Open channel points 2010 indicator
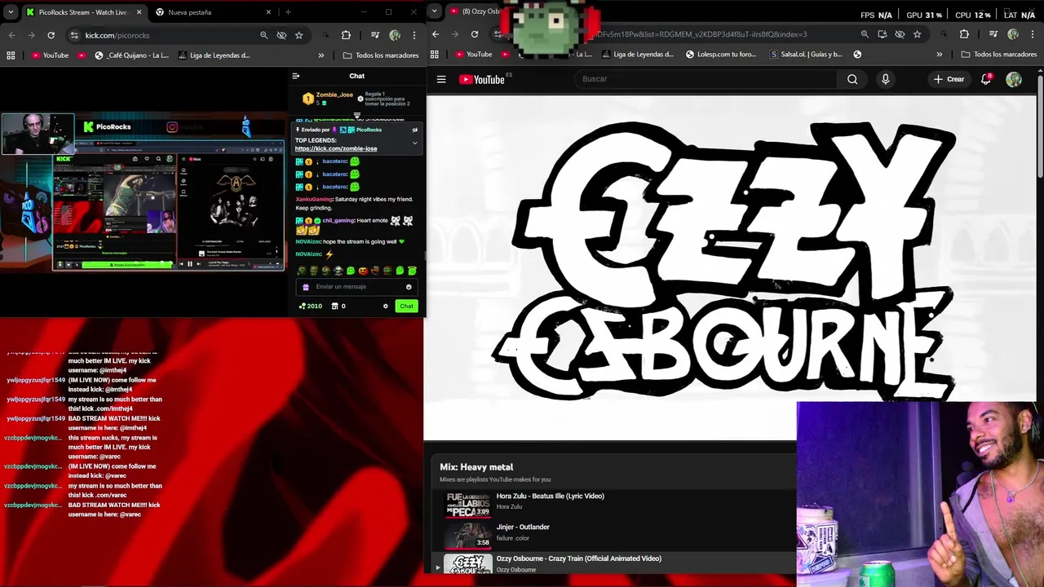 click(311, 307)
